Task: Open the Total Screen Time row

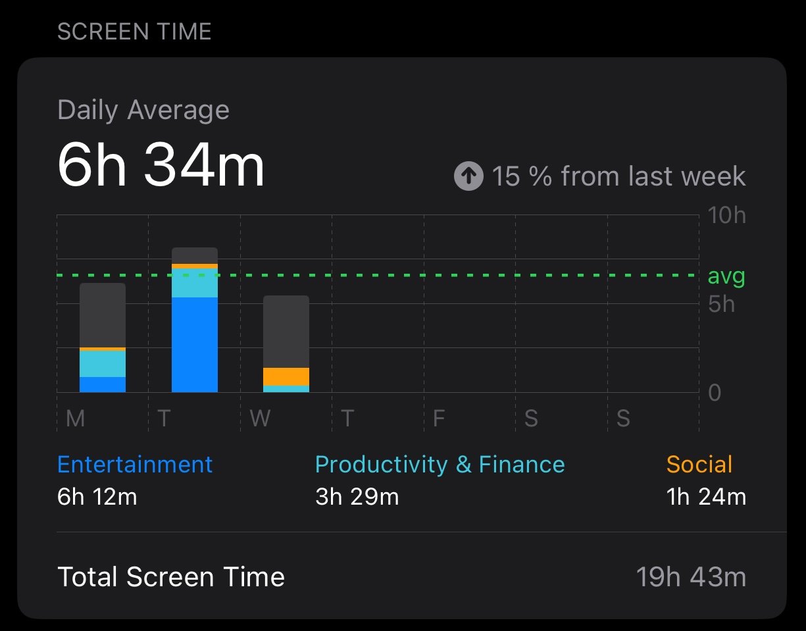Action: 171,576
